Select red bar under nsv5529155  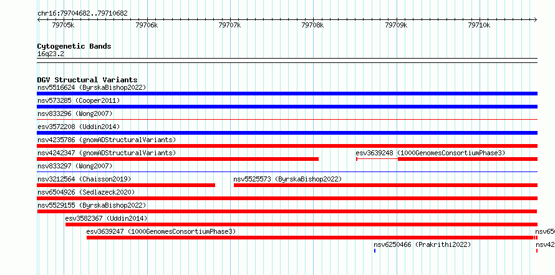coord(287,211)
